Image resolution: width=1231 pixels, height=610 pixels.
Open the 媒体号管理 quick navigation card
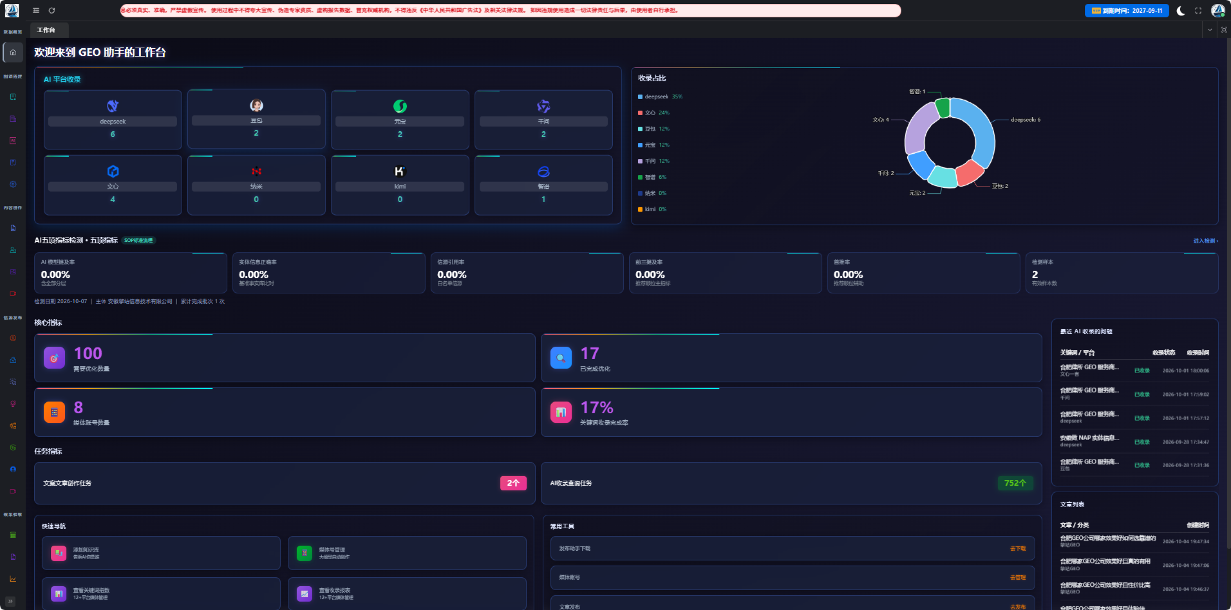tap(407, 553)
